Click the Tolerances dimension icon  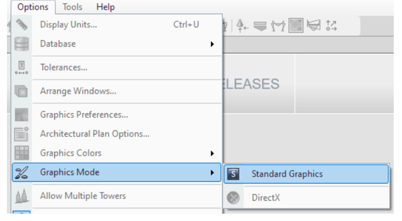pyautogui.click(x=22, y=68)
